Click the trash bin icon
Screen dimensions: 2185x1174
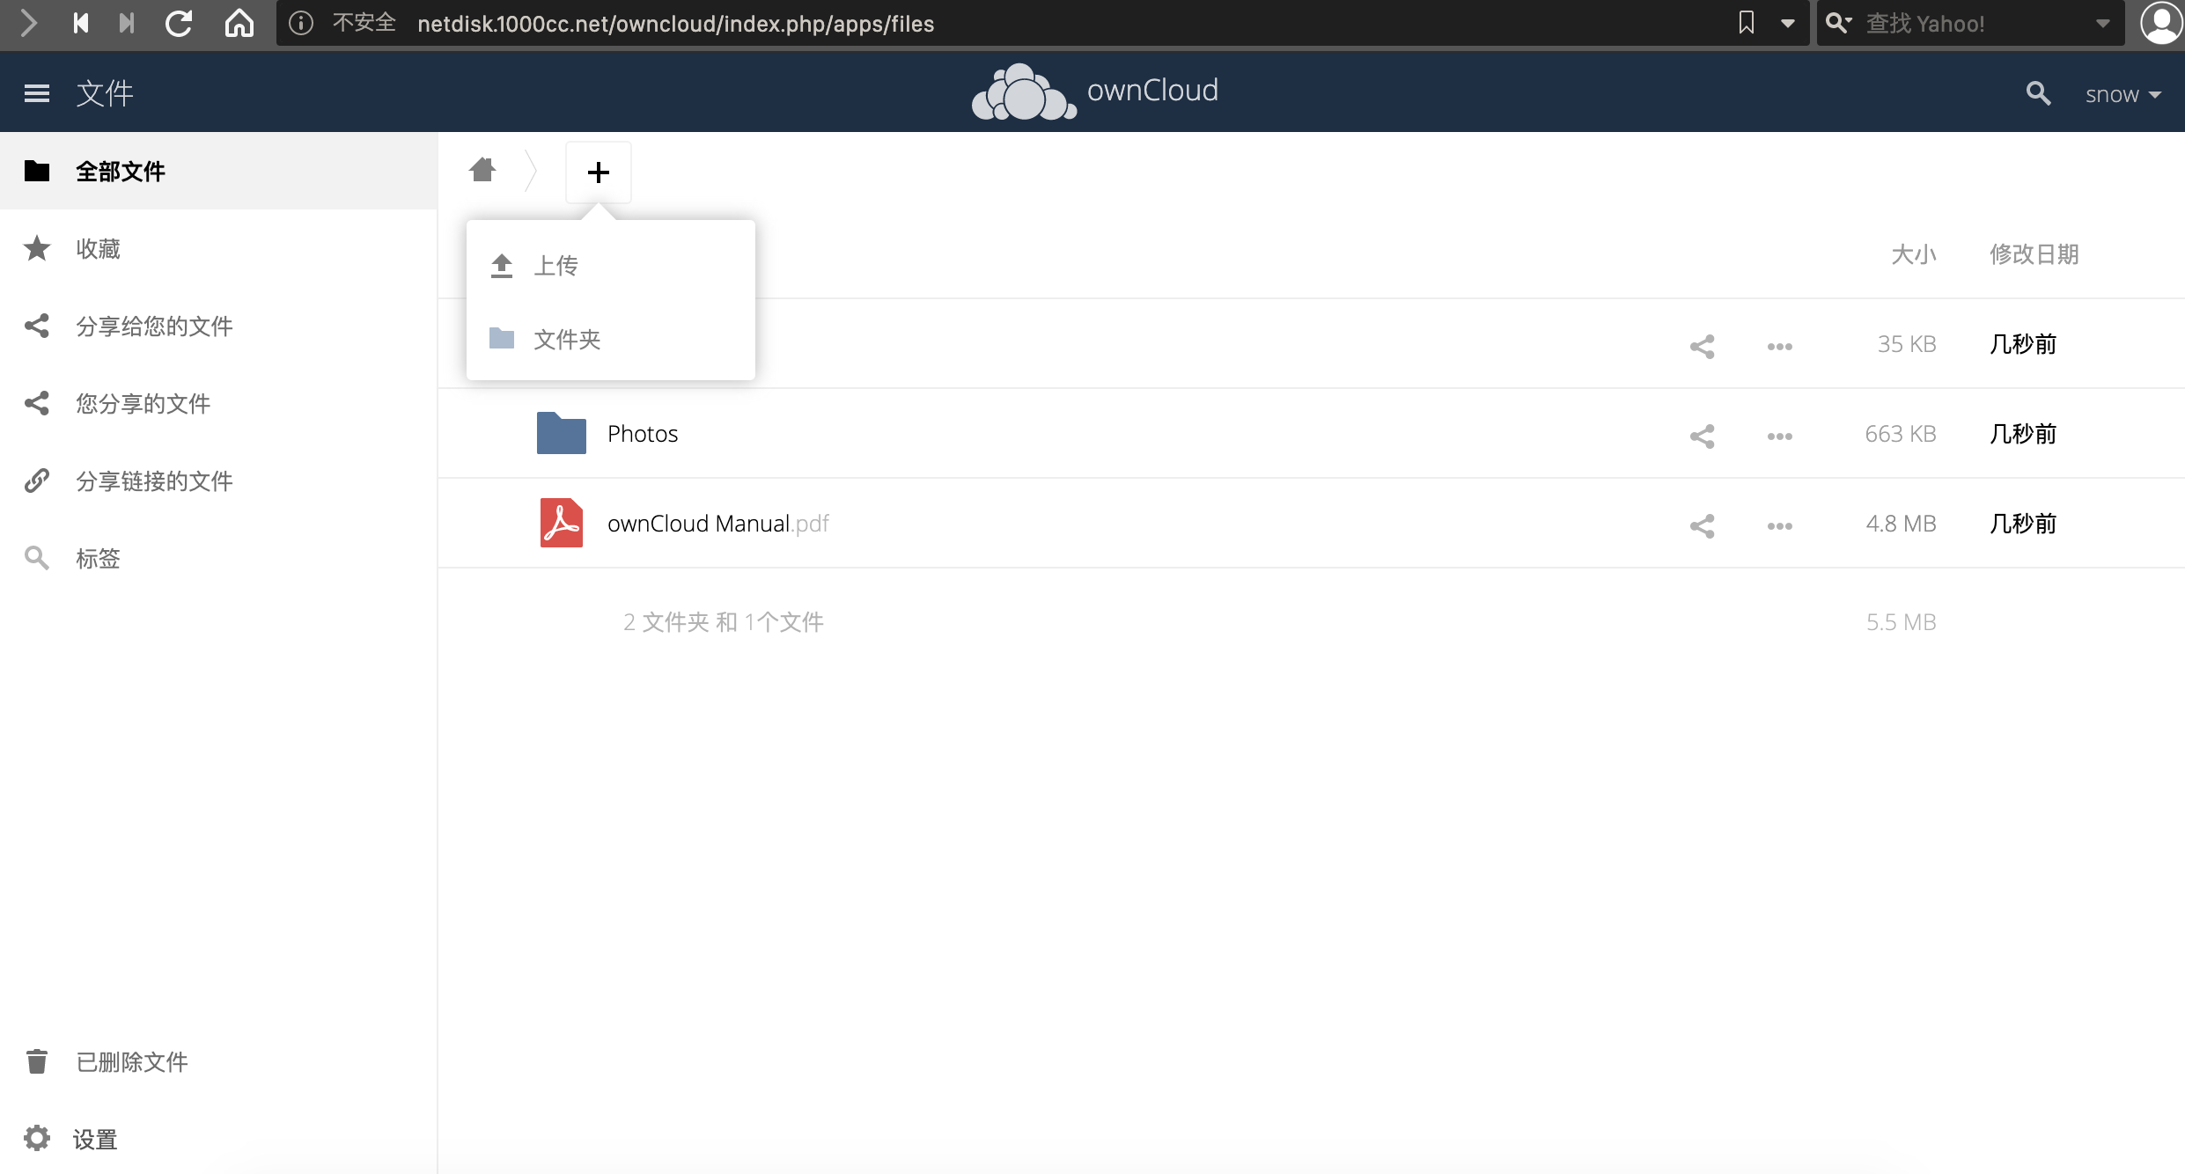pos(37,1061)
